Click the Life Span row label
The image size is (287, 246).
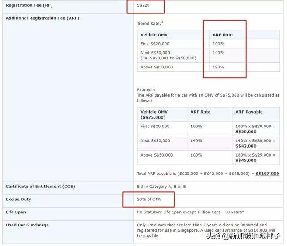[16, 212]
